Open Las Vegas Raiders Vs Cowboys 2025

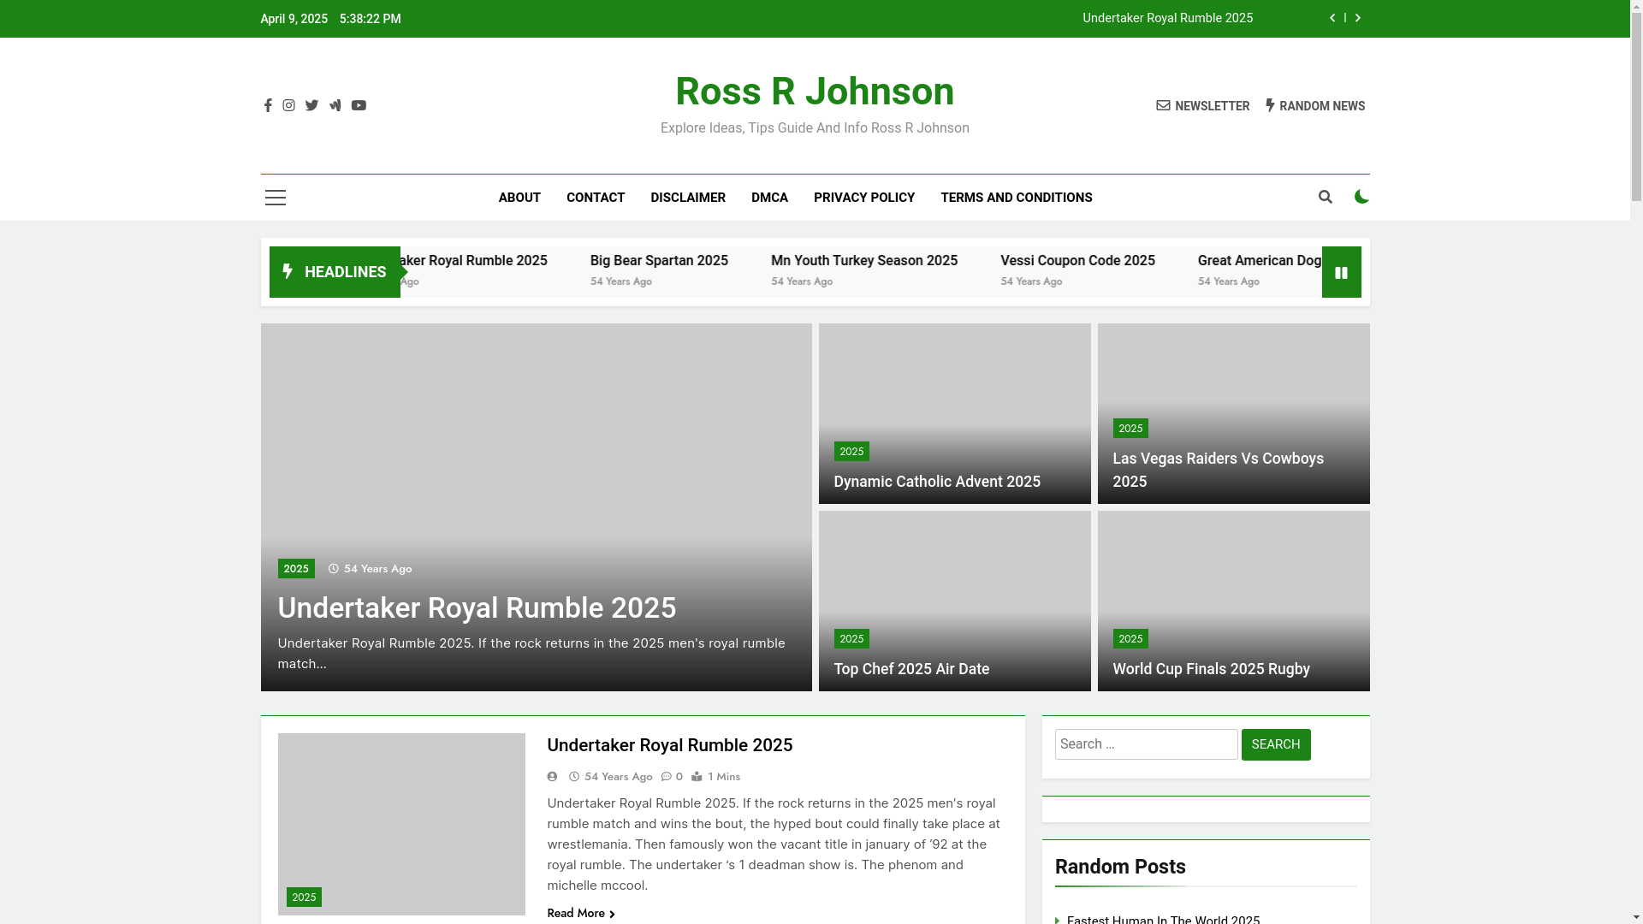(x=1218, y=470)
